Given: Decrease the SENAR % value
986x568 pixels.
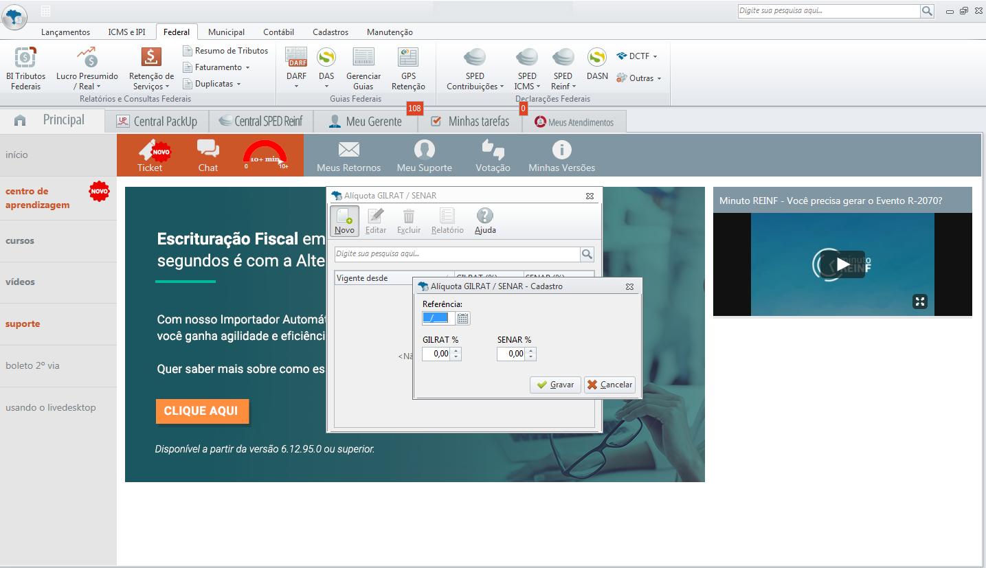Looking at the screenshot, I should coord(530,357).
